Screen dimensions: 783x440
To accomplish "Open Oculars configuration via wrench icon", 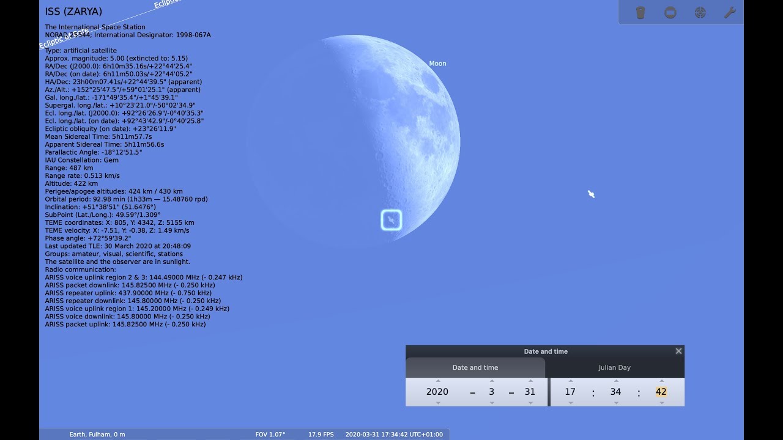I will pyautogui.click(x=730, y=12).
